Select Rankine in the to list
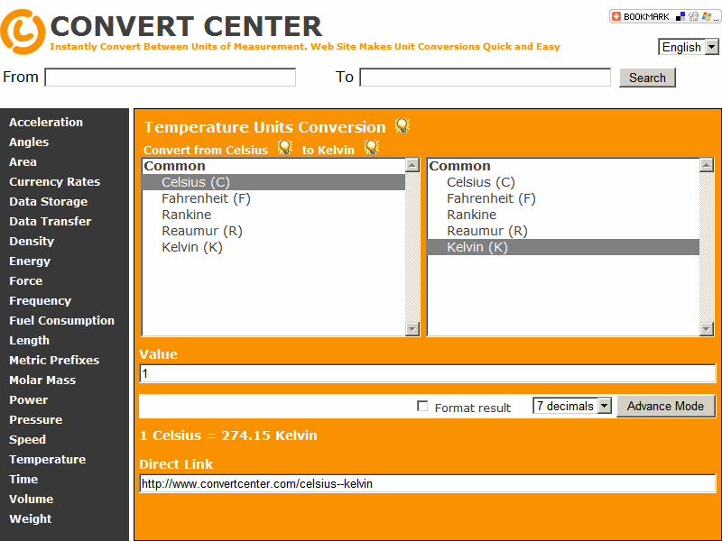This screenshot has height=541, width=722. [563, 215]
